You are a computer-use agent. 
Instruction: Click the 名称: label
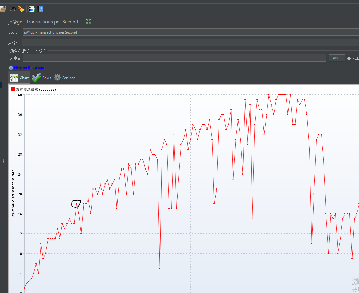coord(13,32)
